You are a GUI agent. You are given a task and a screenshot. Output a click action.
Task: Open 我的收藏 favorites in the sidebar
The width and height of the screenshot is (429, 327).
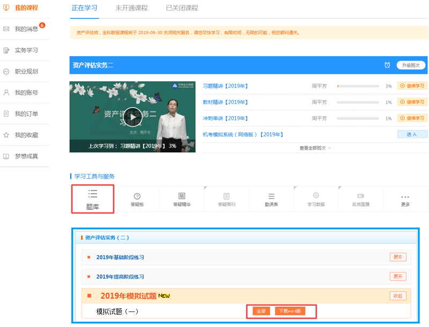point(26,135)
